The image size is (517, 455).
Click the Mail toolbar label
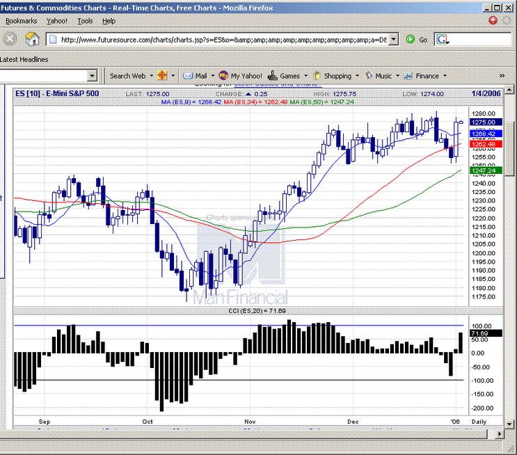point(201,76)
